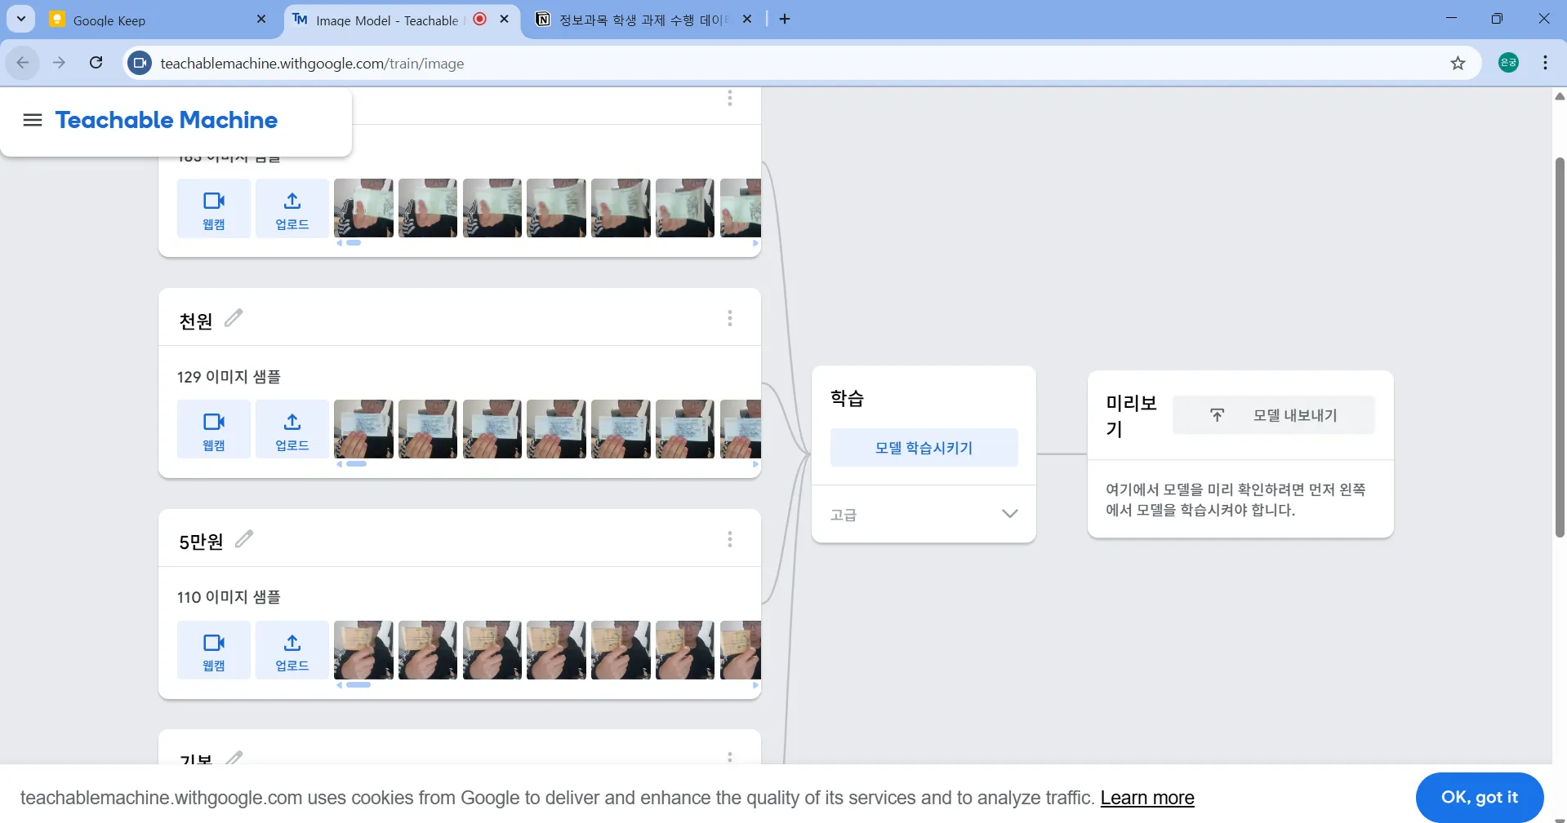
Task: Click 모델 내보내기 export button
Action: [x=1274, y=415]
